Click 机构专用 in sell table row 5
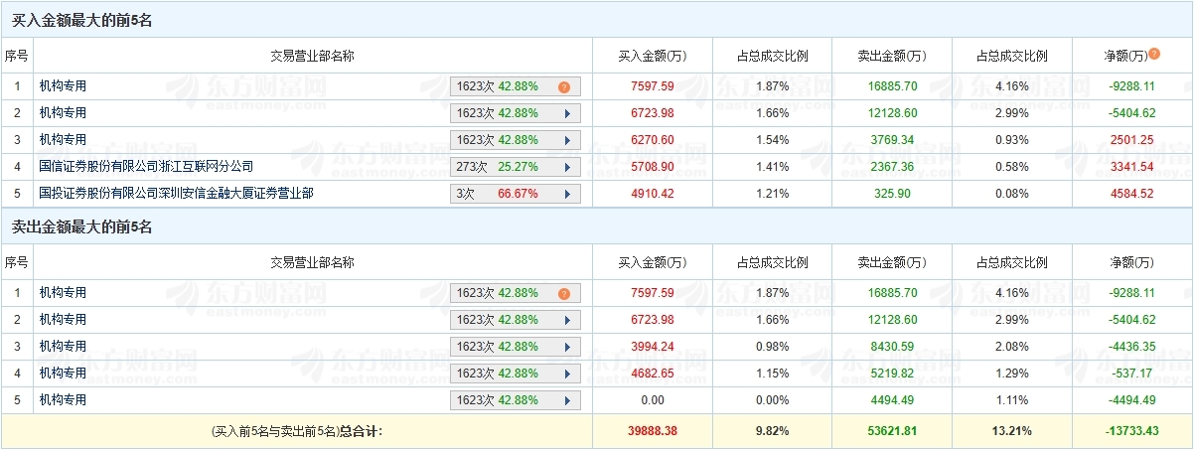The image size is (1194, 450). point(63,400)
